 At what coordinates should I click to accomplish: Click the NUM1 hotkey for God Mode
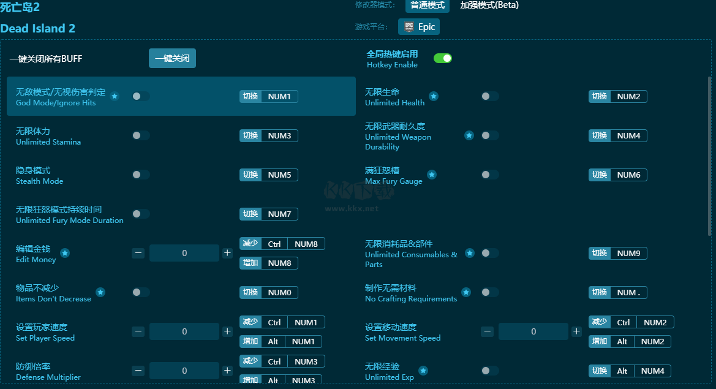coord(268,96)
